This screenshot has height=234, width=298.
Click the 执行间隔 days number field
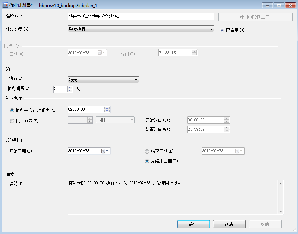(60, 89)
